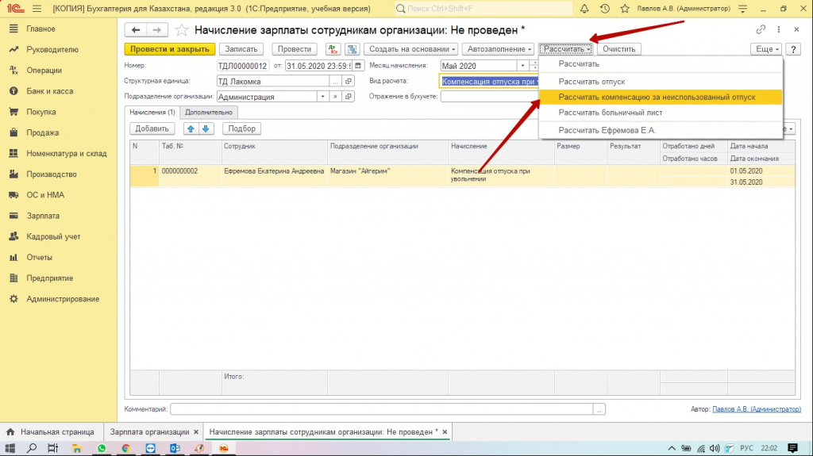Screen dimensions: 813x456
Task: Open notifications bell icon
Action: coord(584,9)
